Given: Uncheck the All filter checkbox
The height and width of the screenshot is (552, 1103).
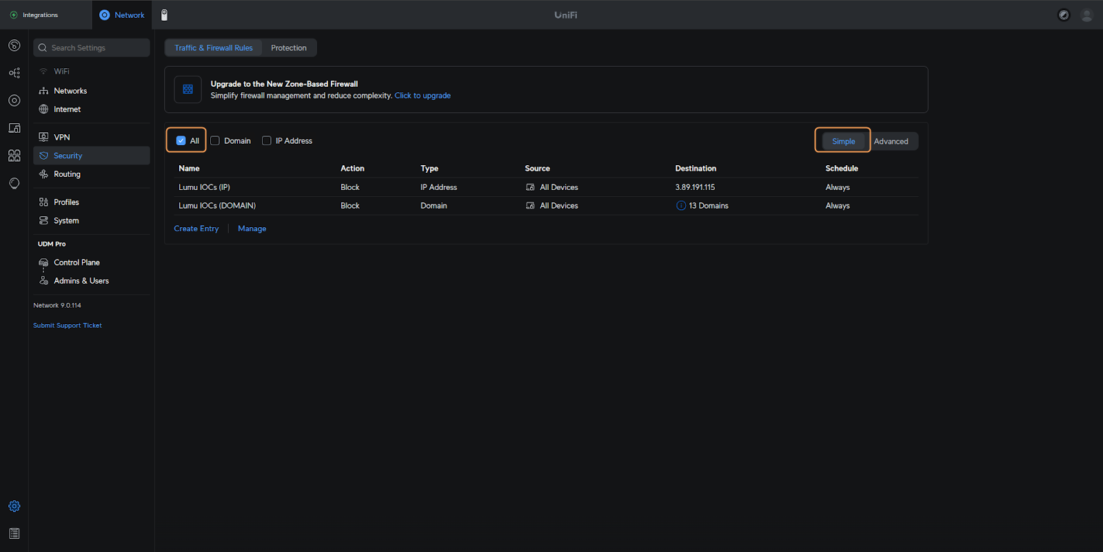Looking at the screenshot, I should [181, 140].
